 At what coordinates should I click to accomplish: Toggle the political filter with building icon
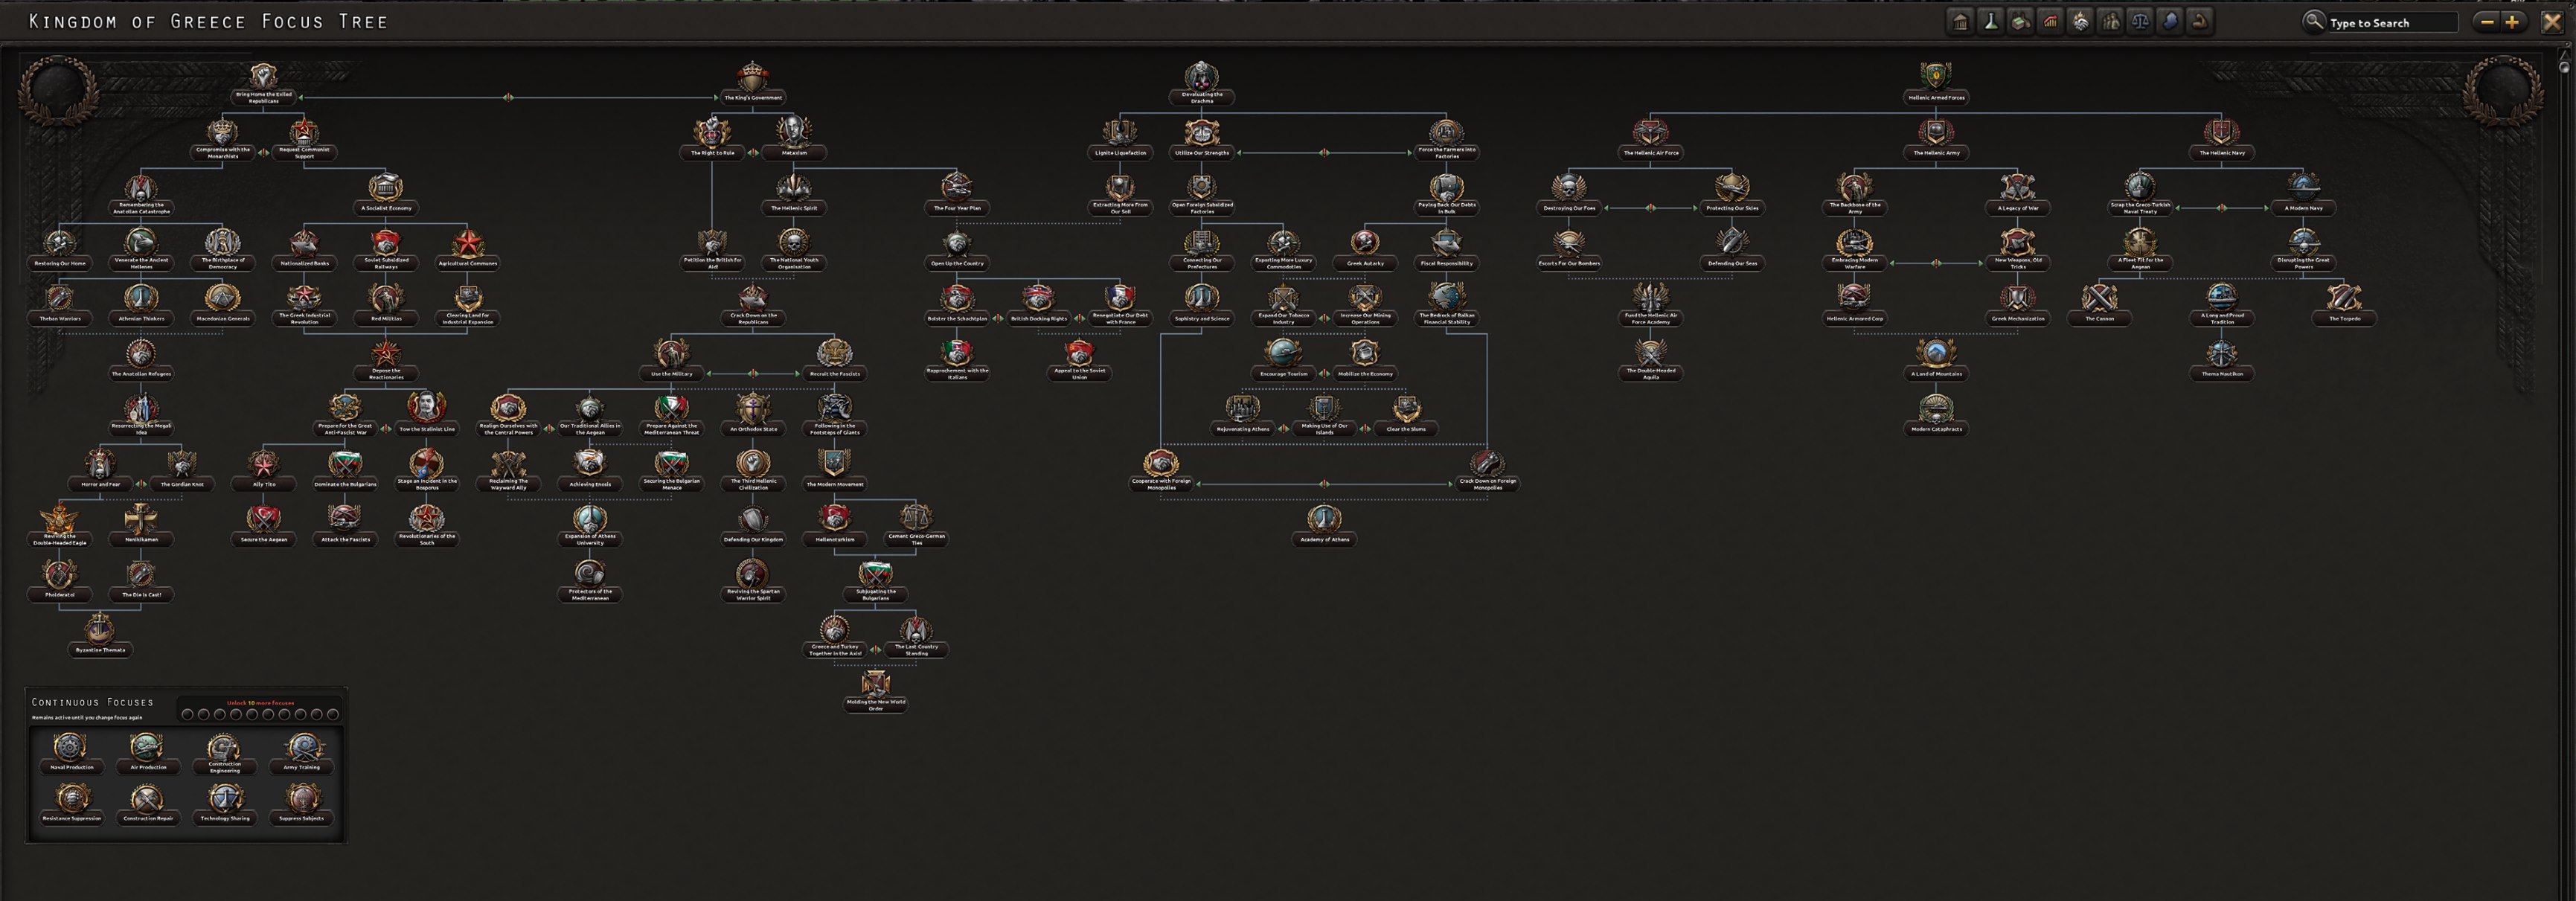1960,21
